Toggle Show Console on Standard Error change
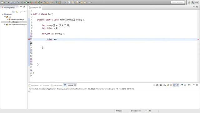 pos(177,85)
